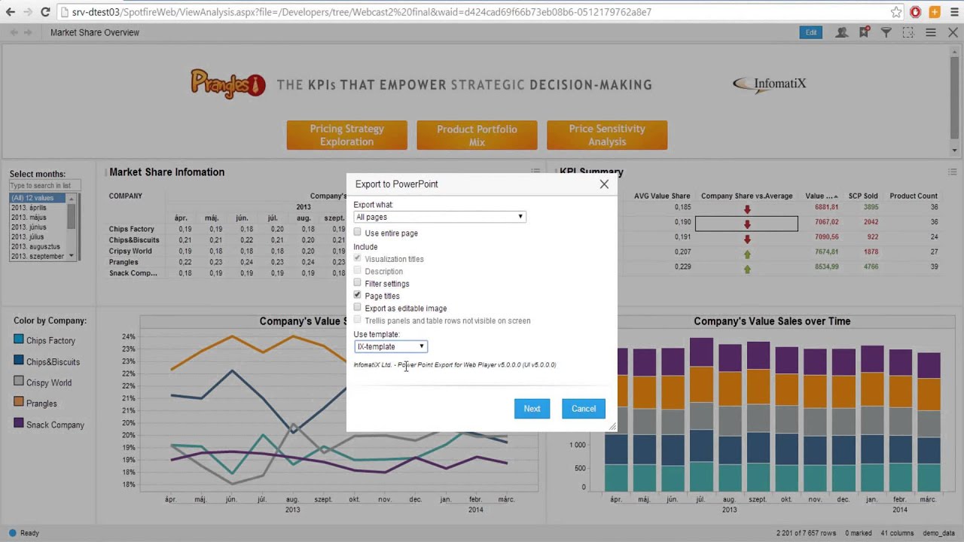The width and height of the screenshot is (964, 542).
Task: Click the Crispy World legend color swatch
Action: (19, 382)
